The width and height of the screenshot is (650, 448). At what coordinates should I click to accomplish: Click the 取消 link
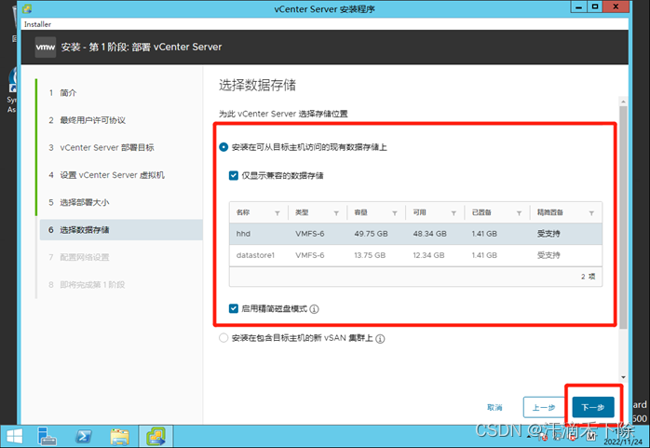pos(494,407)
